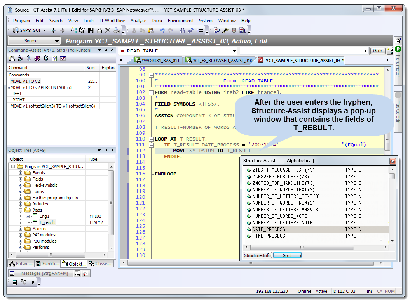Click the Save floppy disk toolbar icon

[x=91, y=30]
